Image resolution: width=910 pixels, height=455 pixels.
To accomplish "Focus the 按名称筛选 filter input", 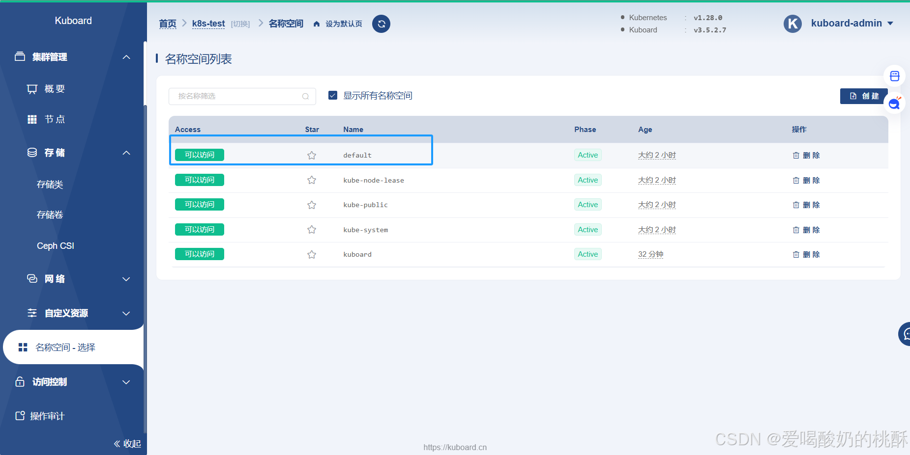I will point(242,96).
